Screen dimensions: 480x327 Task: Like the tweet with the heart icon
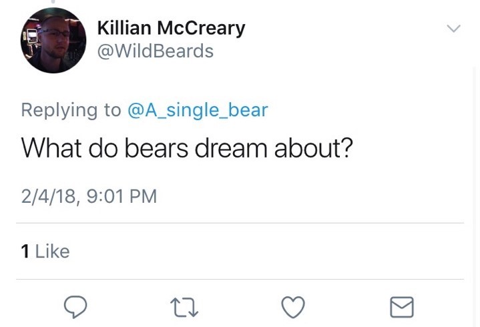[293, 307]
